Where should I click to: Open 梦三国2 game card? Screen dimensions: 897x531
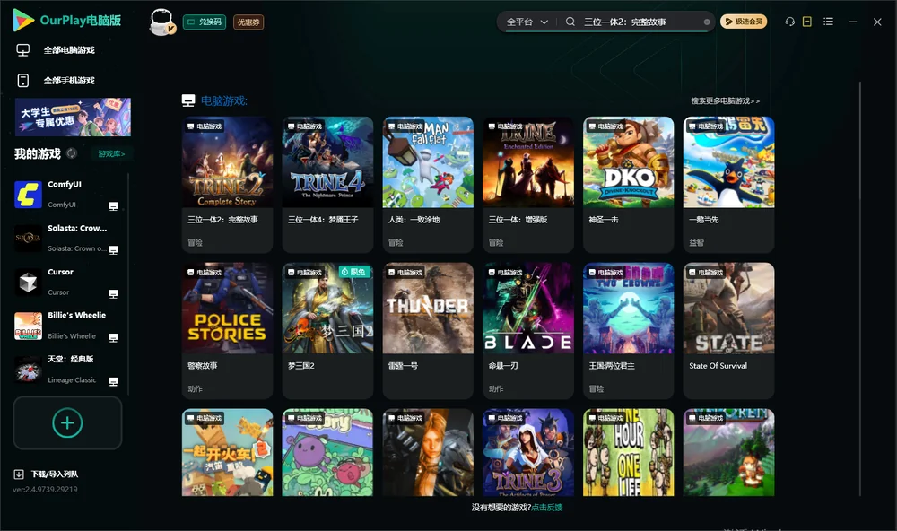(x=327, y=330)
